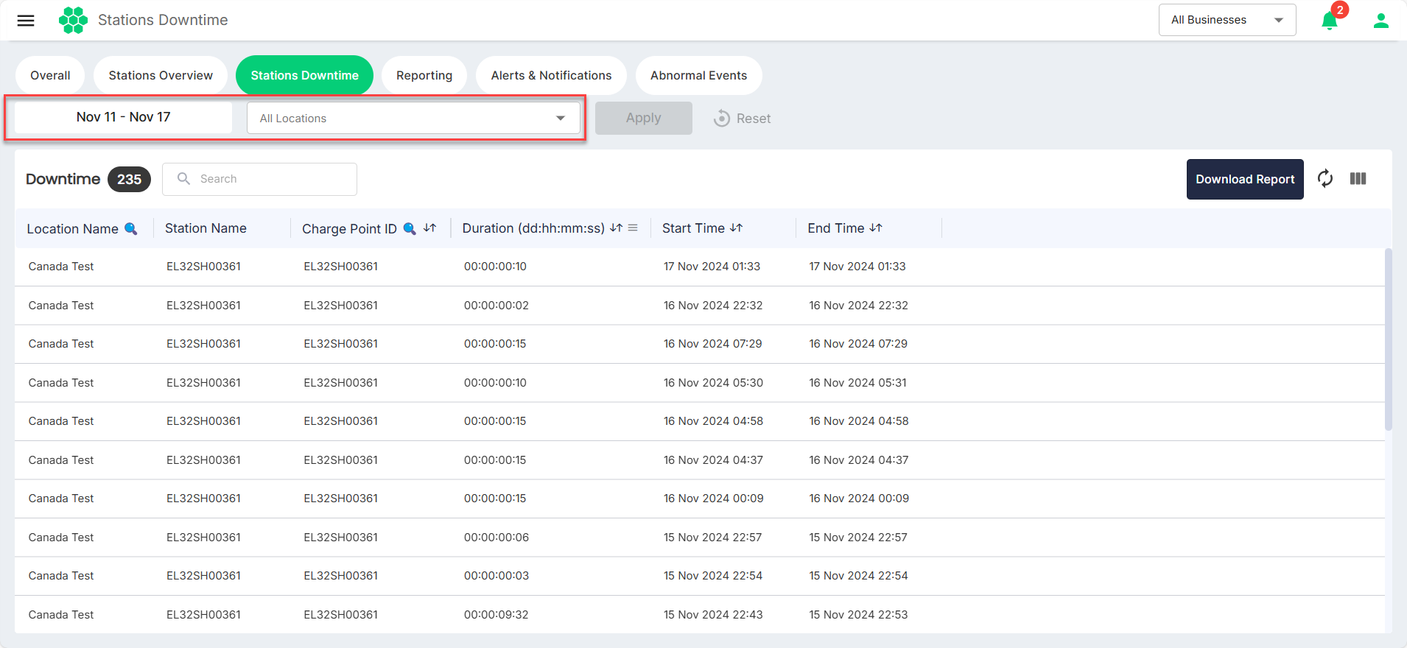Switch to the Stations Overview tab

tap(161, 75)
